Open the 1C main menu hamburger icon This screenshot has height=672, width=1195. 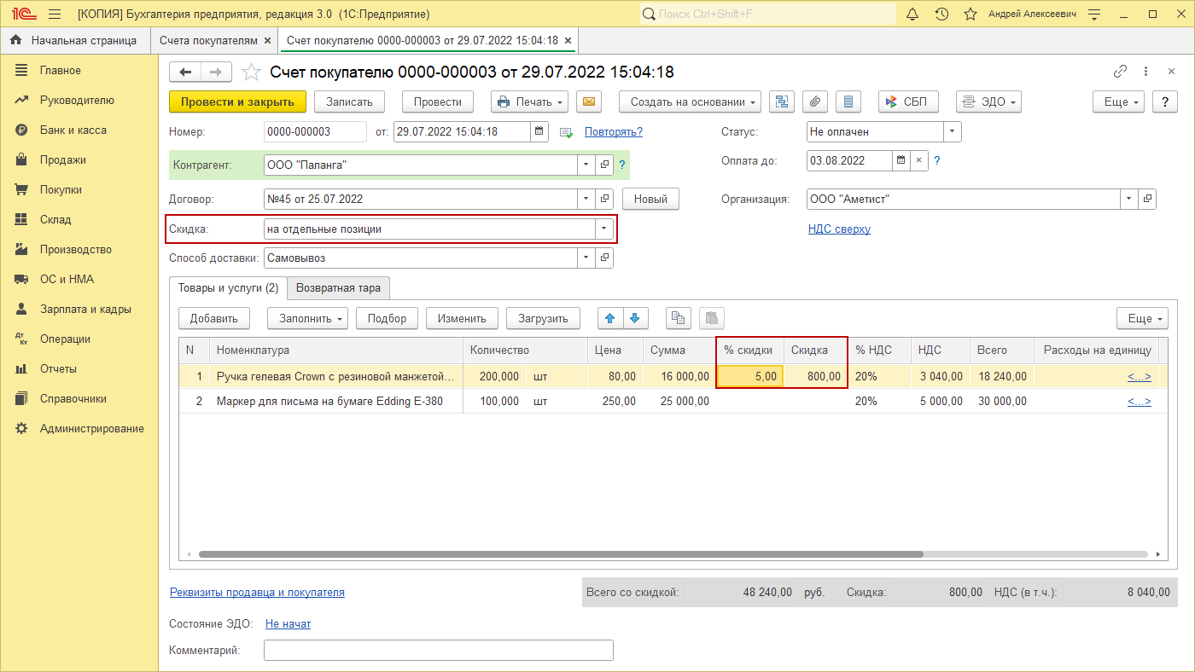pos(55,14)
